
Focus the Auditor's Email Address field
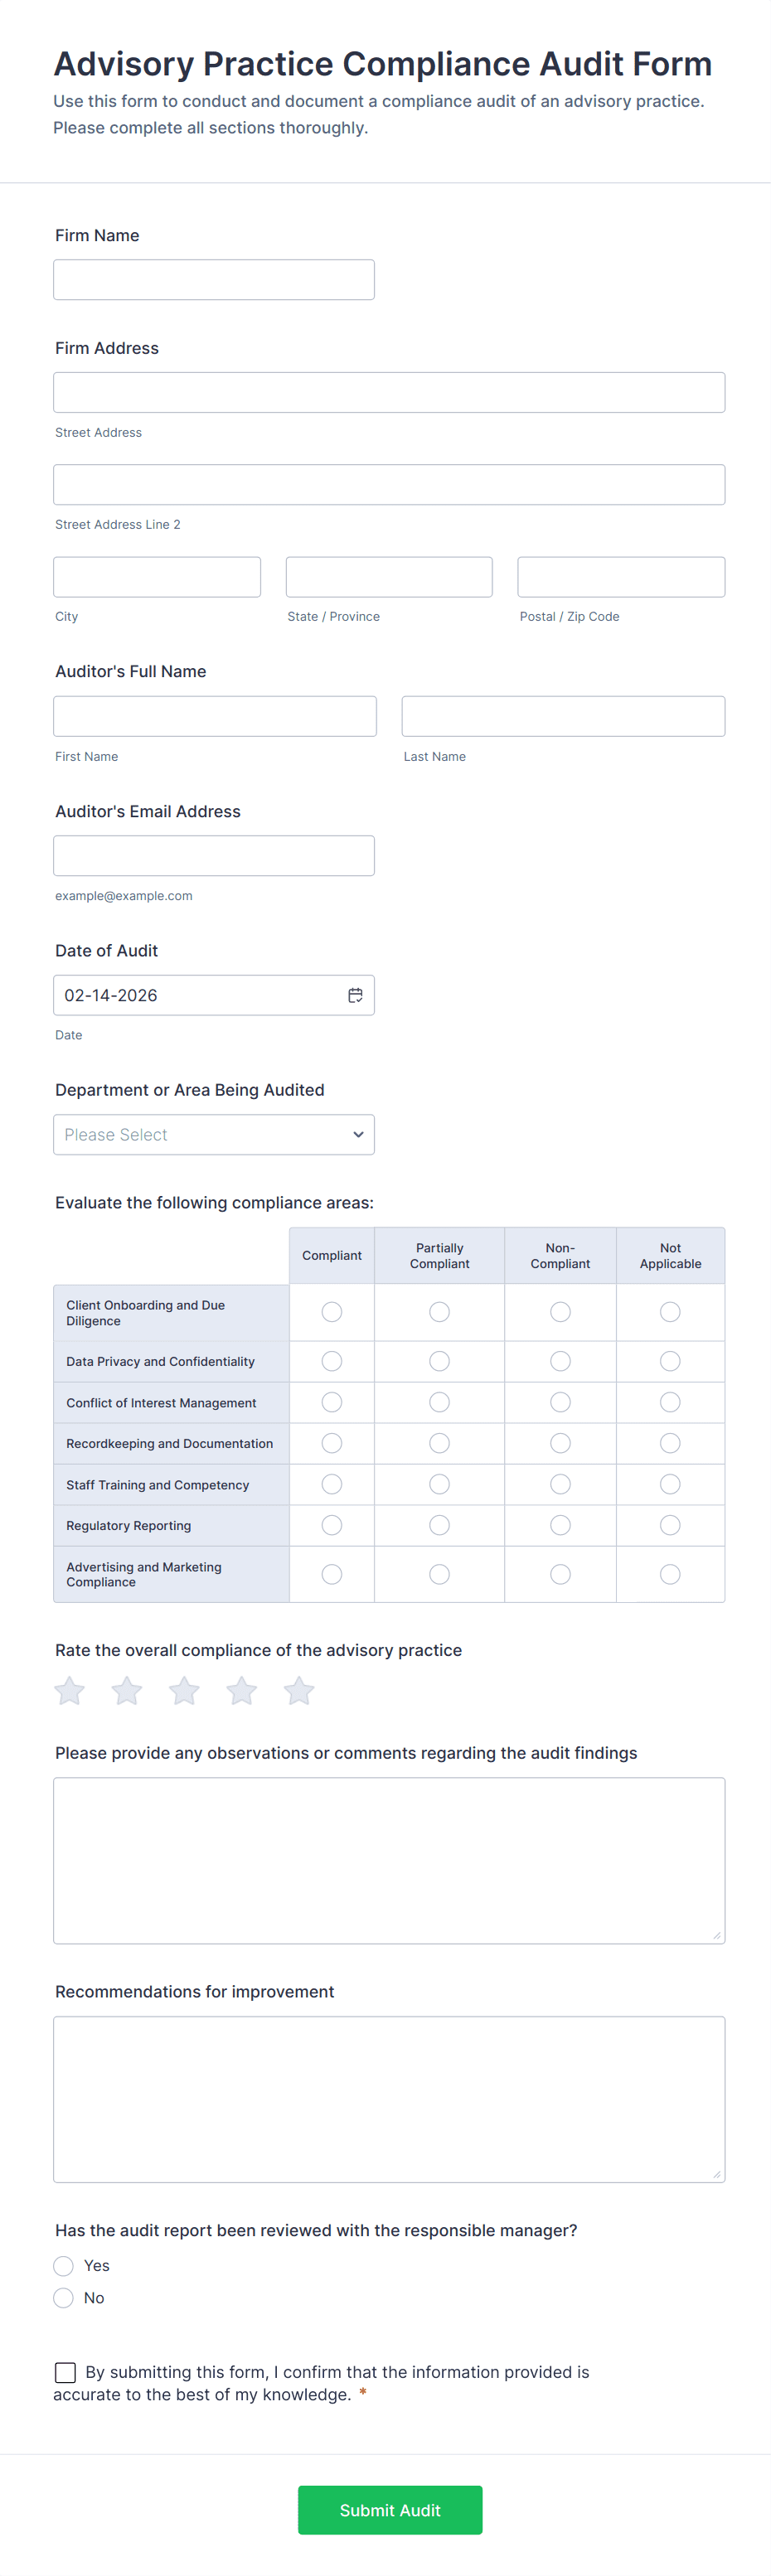(x=214, y=856)
